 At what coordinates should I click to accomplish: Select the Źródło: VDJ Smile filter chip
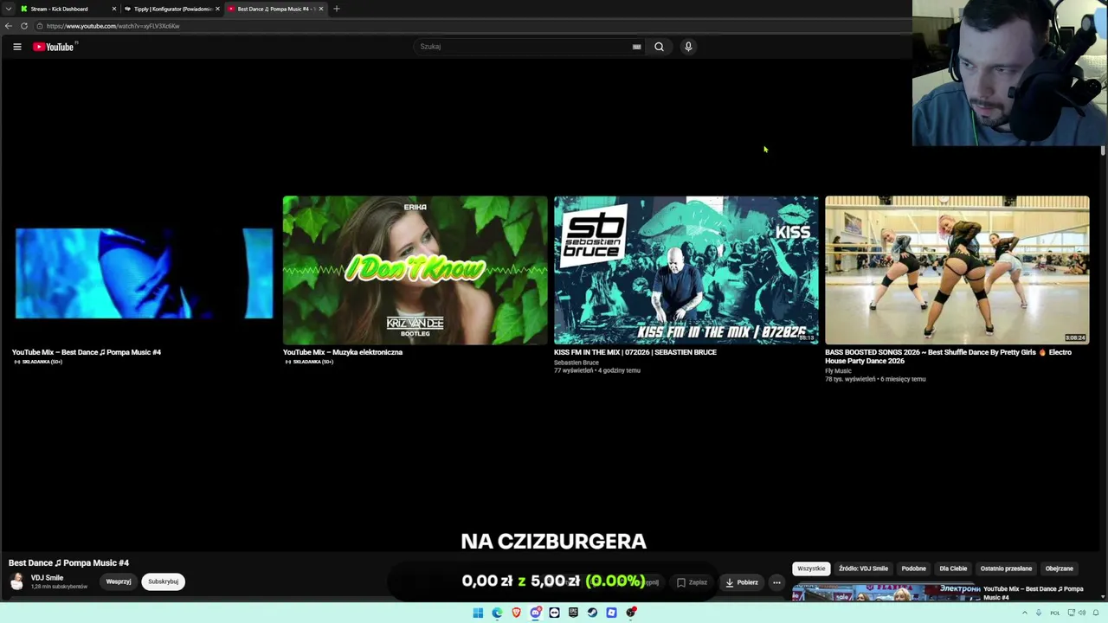(x=863, y=568)
